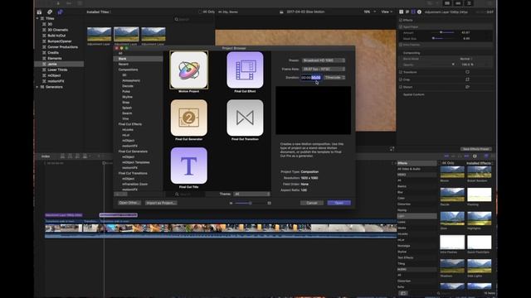531x298 pixels.
Task: Click the Open button
Action: click(339, 203)
